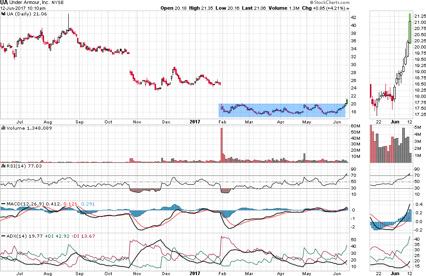Click the Low 20.16 value in header
426x276 pixels.
[x=228, y=8]
